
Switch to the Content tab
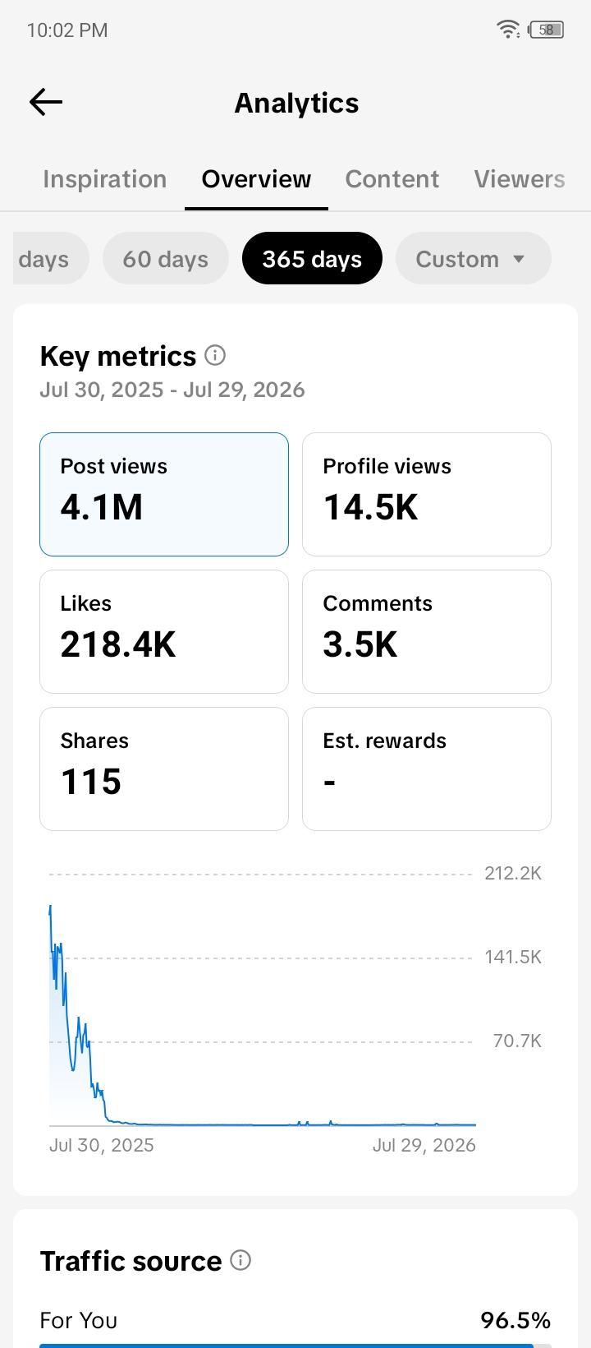click(392, 179)
